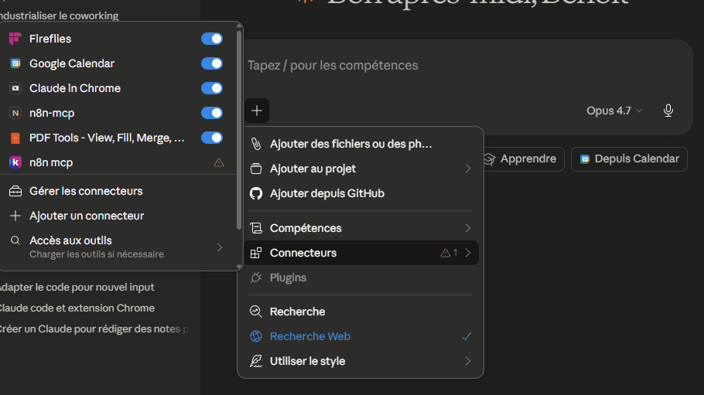Toggle the Claude in Chrome connector
Screen dimensions: 704x395
coord(212,88)
